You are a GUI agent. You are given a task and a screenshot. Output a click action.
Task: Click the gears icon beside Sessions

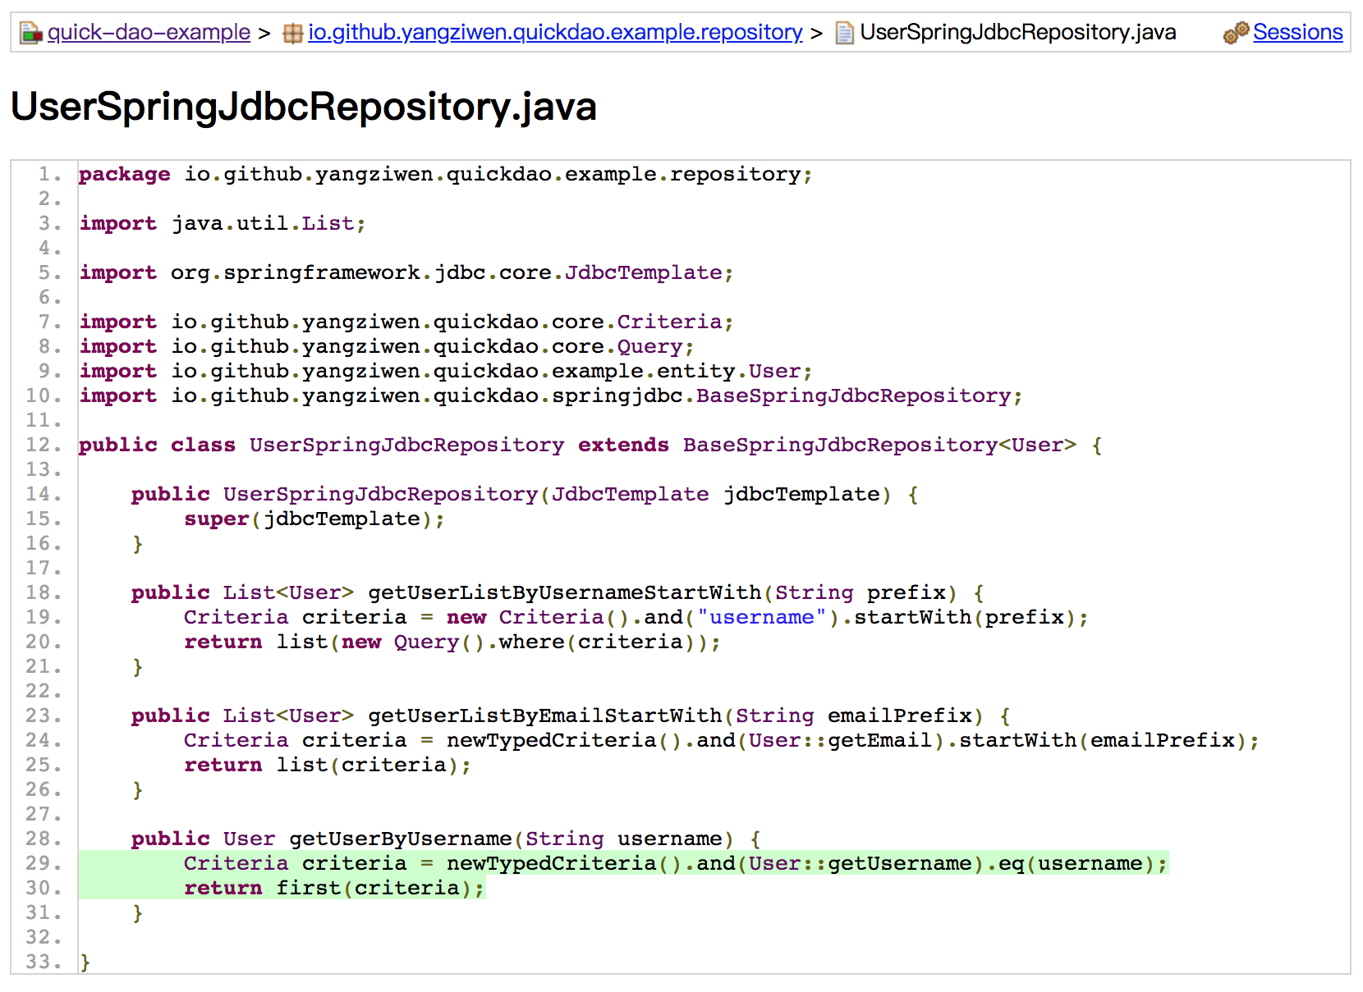coord(1236,33)
